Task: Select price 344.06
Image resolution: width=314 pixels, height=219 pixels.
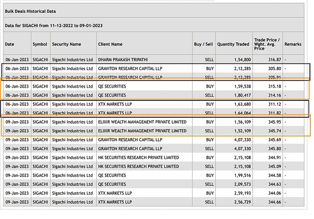Action: tap(274, 193)
